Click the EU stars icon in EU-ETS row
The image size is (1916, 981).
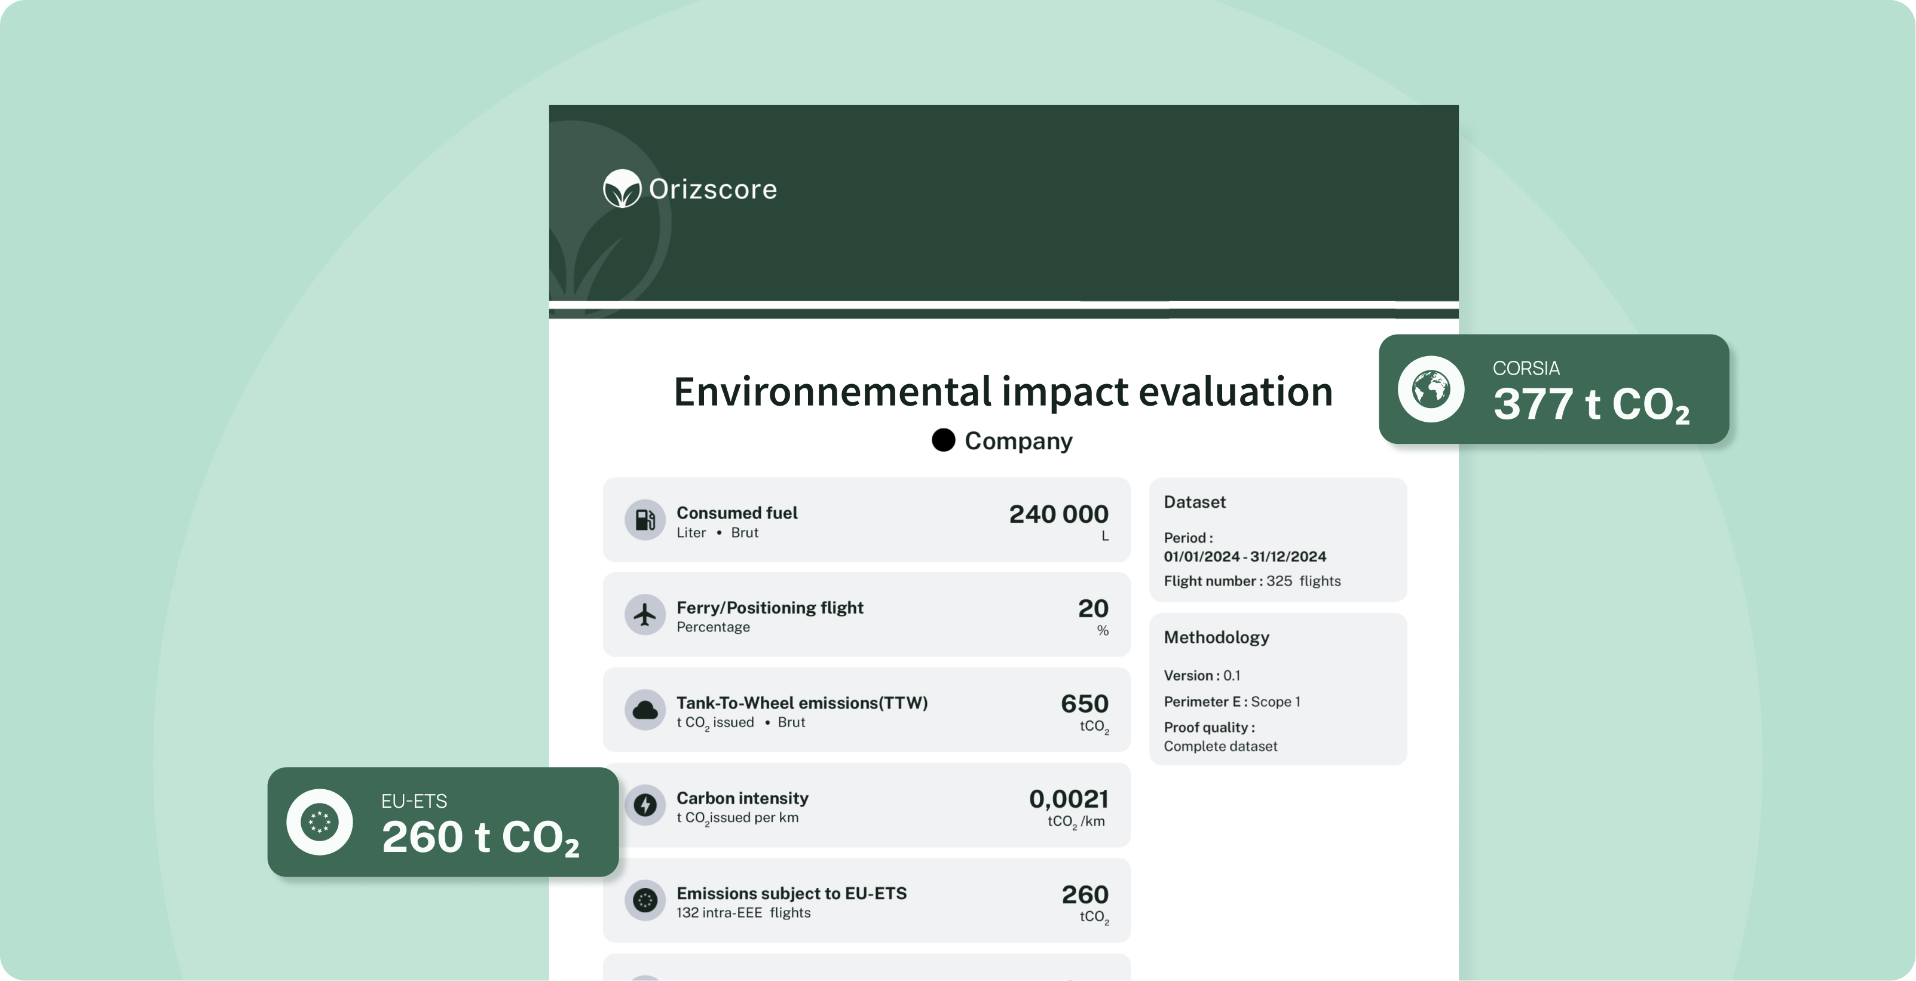(645, 901)
